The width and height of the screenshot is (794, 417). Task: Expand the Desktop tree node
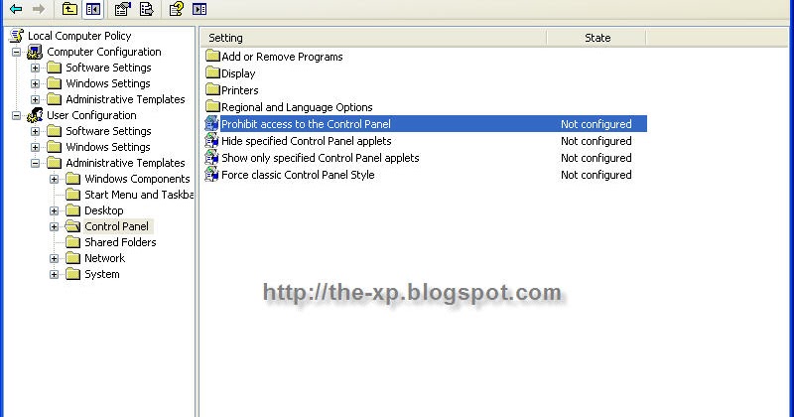[x=55, y=210]
